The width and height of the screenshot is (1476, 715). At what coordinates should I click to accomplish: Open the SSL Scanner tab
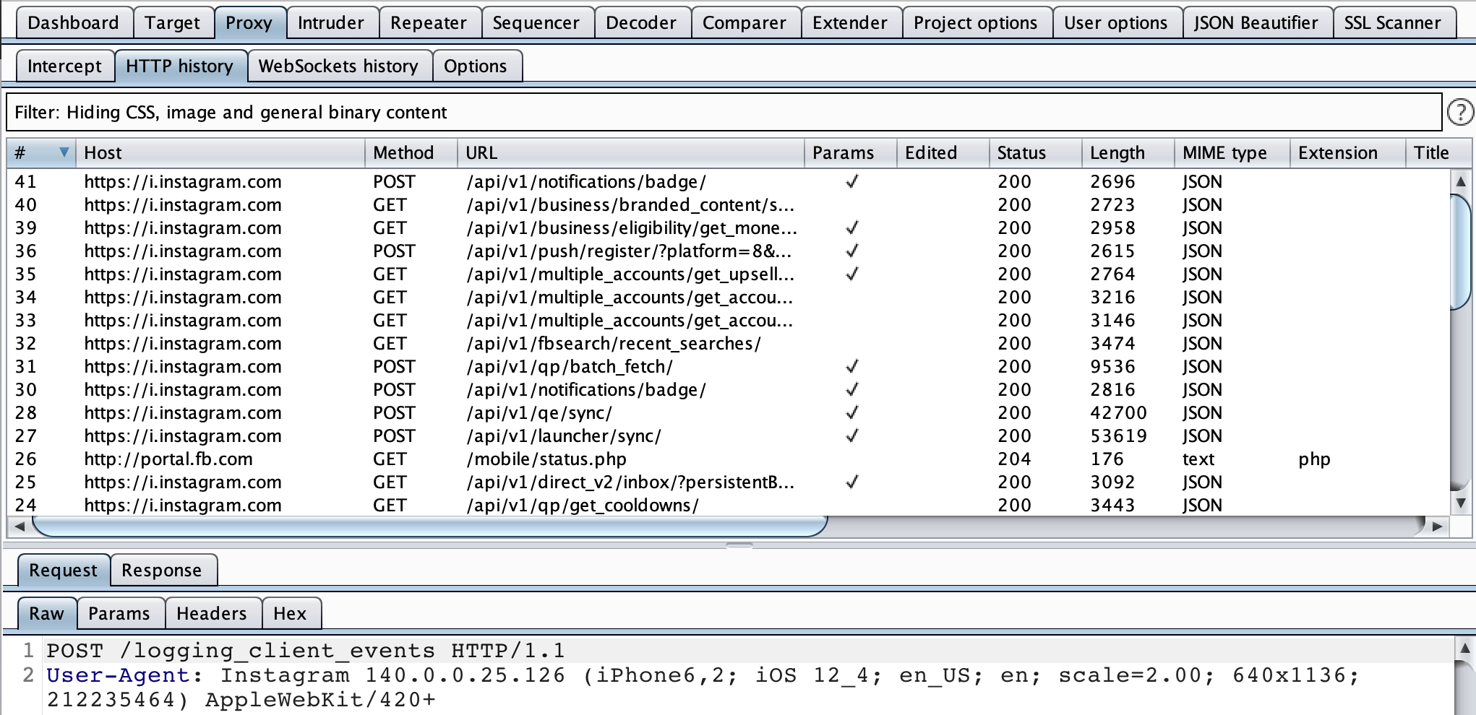tap(1393, 22)
